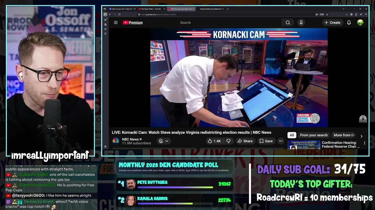Open the tab list dropdown chevron
Viewport: 375px width, 210px height.
(343, 9)
